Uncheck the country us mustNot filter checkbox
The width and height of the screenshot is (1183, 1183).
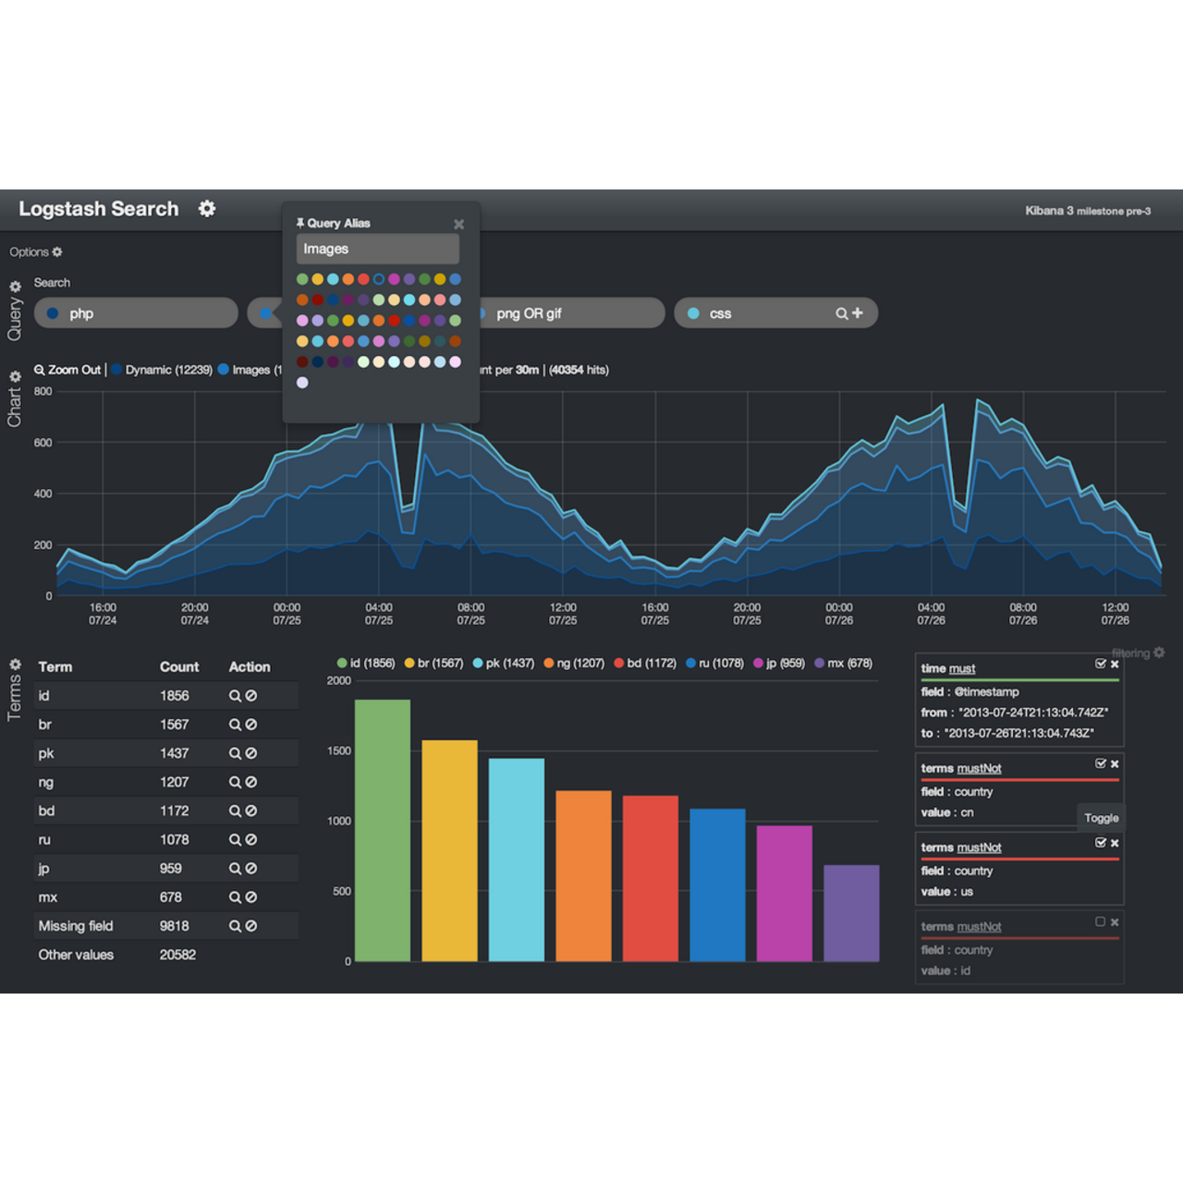coord(1100,842)
